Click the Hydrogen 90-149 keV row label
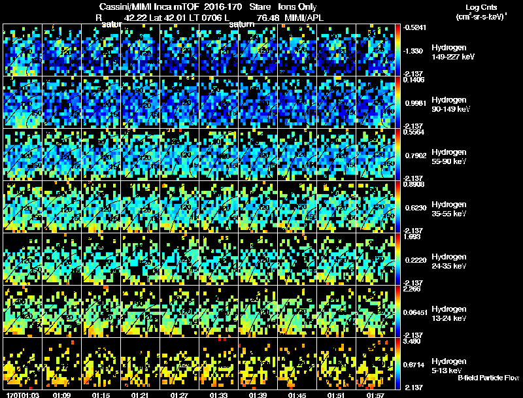Image resolution: width=523 pixels, height=398 pixels. (x=450, y=105)
